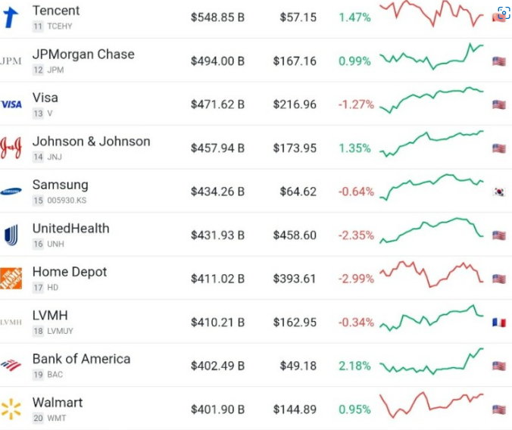Click the Visa market cap value $471.62 B
This screenshot has height=430, width=512.
pyautogui.click(x=217, y=104)
